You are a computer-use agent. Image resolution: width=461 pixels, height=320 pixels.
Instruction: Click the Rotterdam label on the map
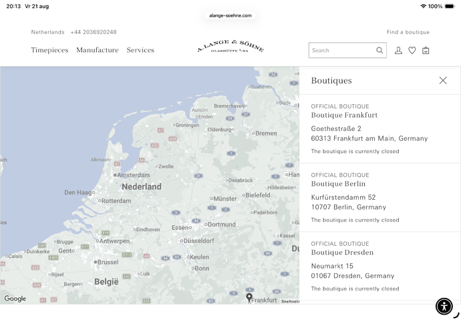point(116,201)
